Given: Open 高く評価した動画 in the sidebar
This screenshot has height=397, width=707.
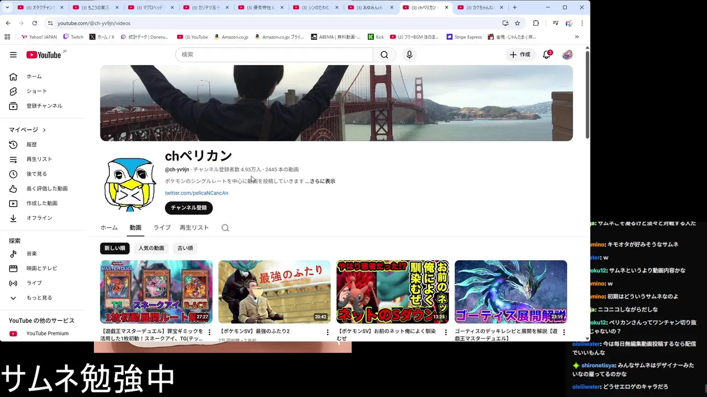Looking at the screenshot, I should (46, 189).
